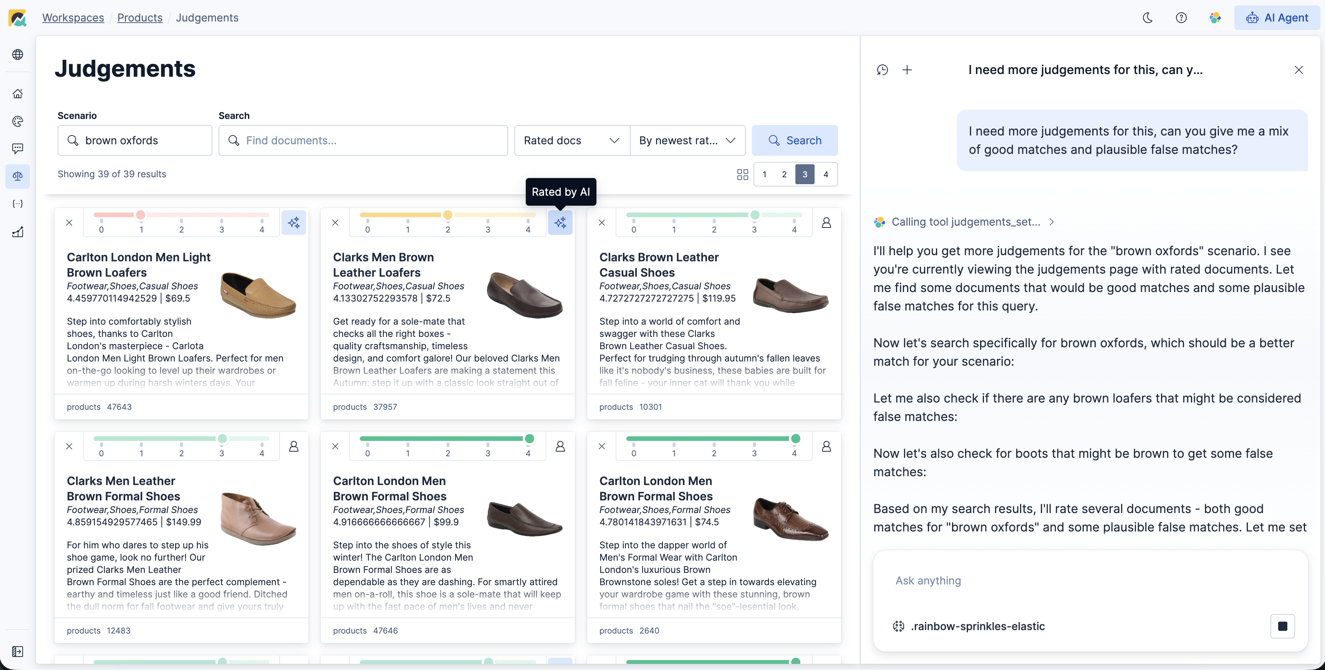
Task: Open the chart icon in sidebar
Action: tap(18, 232)
